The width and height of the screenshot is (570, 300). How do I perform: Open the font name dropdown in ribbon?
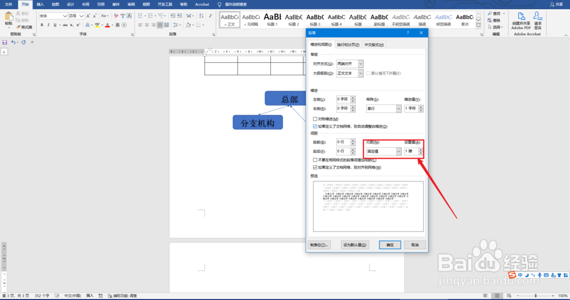click(65, 16)
